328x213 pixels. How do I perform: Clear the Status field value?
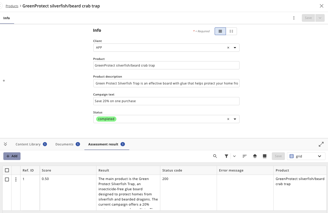228,119
